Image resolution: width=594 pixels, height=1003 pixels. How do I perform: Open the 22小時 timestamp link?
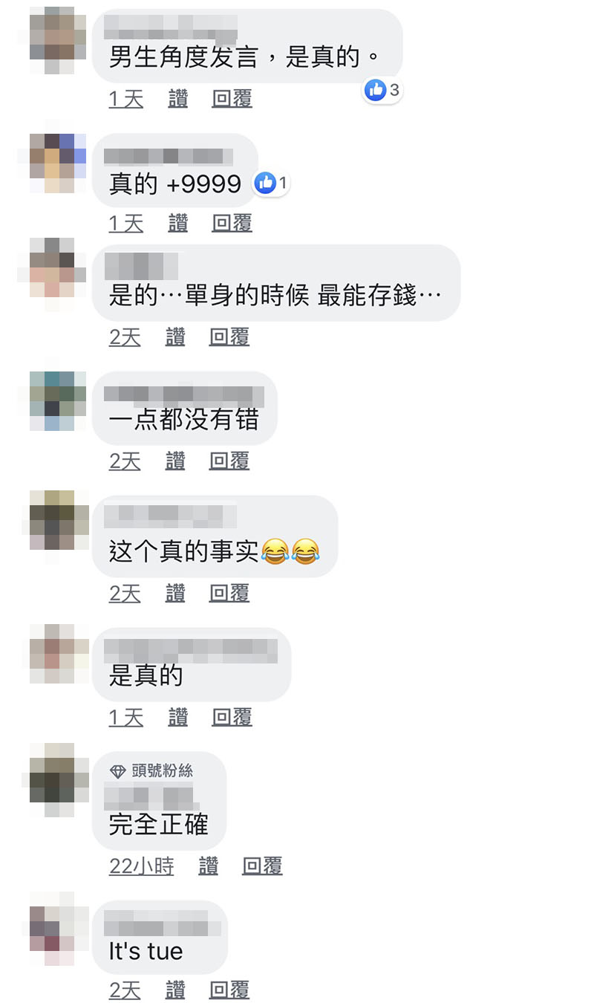pos(142,866)
